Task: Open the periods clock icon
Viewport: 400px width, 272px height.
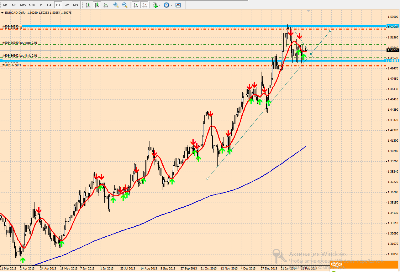Action: coord(166,5)
